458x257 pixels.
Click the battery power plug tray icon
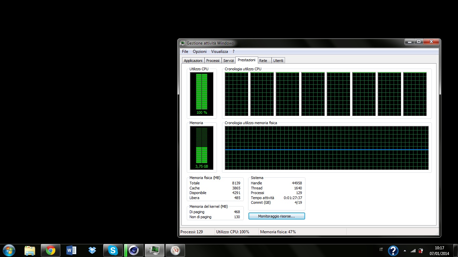click(421, 250)
